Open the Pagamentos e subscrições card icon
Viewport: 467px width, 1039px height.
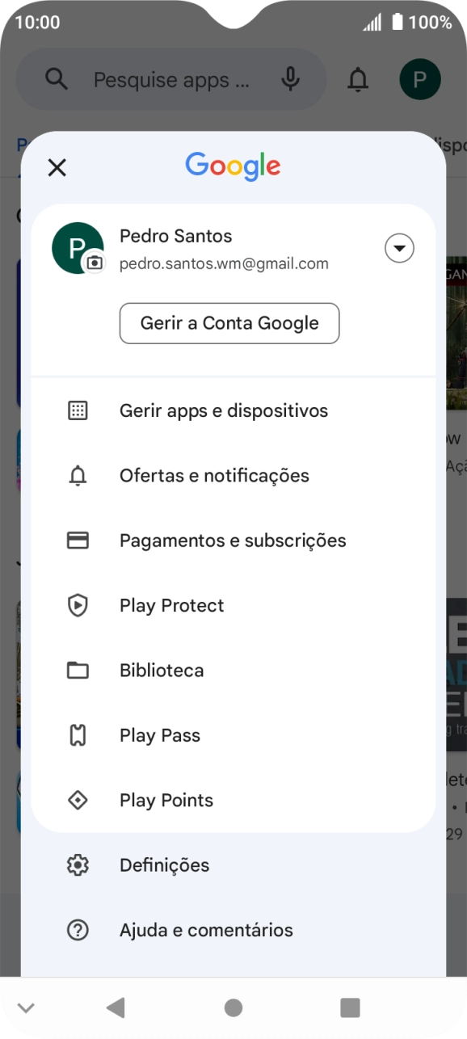pos(78,540)
